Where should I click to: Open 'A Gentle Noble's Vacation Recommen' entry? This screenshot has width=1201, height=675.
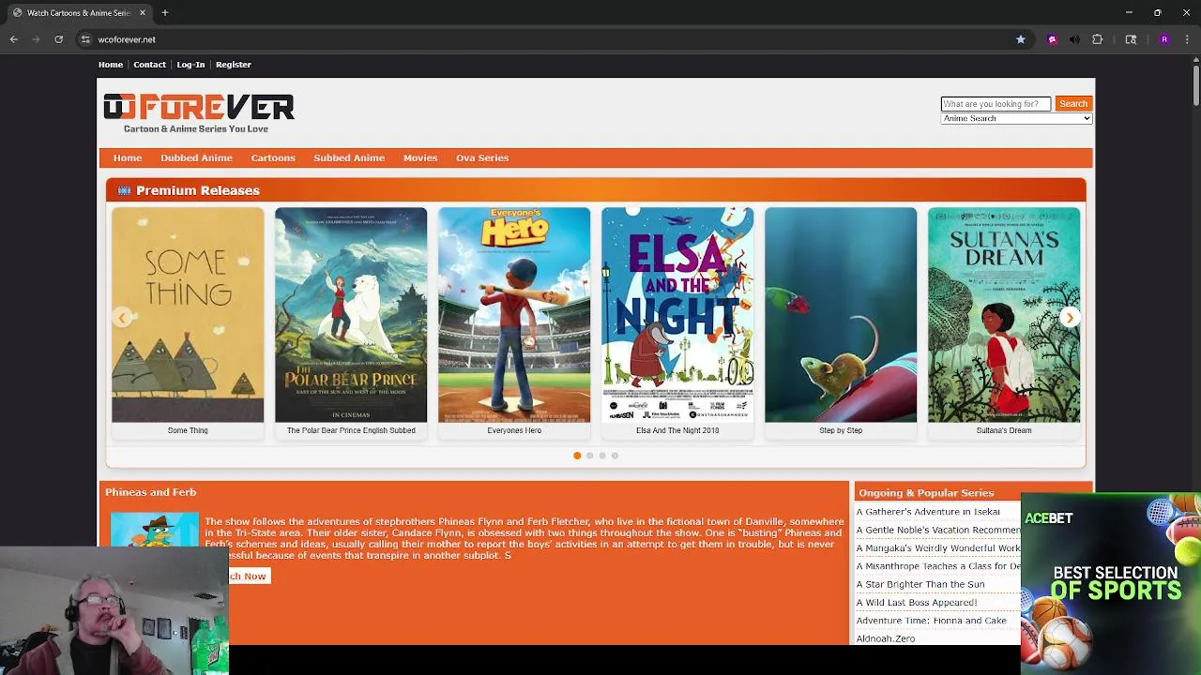click(x=937, y=530)
